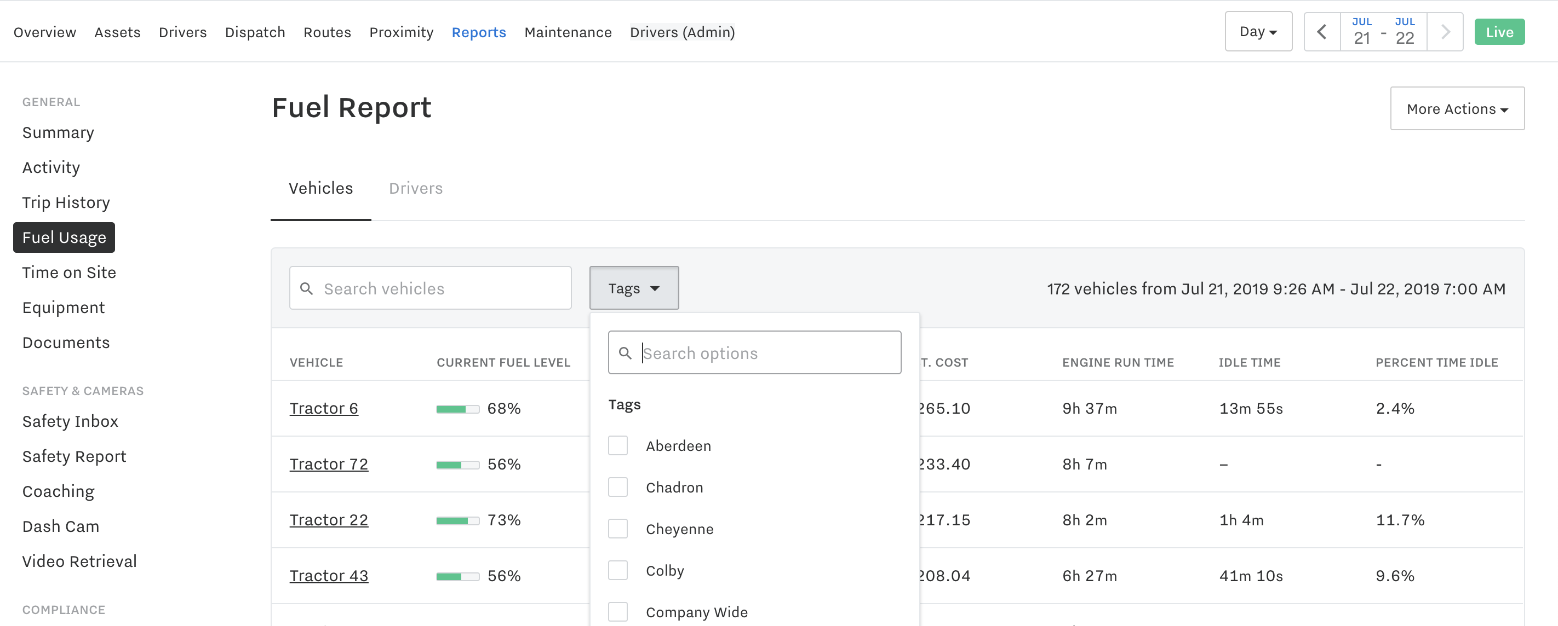
Task: Select the Cheyenne tag checkbox
Action: 617,529
